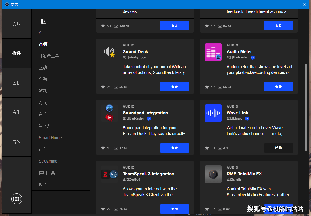Install the Sound Deck plugin
Image resolution: width=311 pixels, height=216 pixels.
(174, 87)
